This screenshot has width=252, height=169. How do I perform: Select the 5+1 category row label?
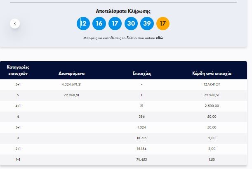pyautogui.click(x=18, y=84)
